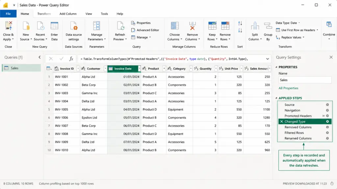Viewport: 337px width, 189px height.
Task: Click Sales Amount cell 1280
Action: (257, 117)
